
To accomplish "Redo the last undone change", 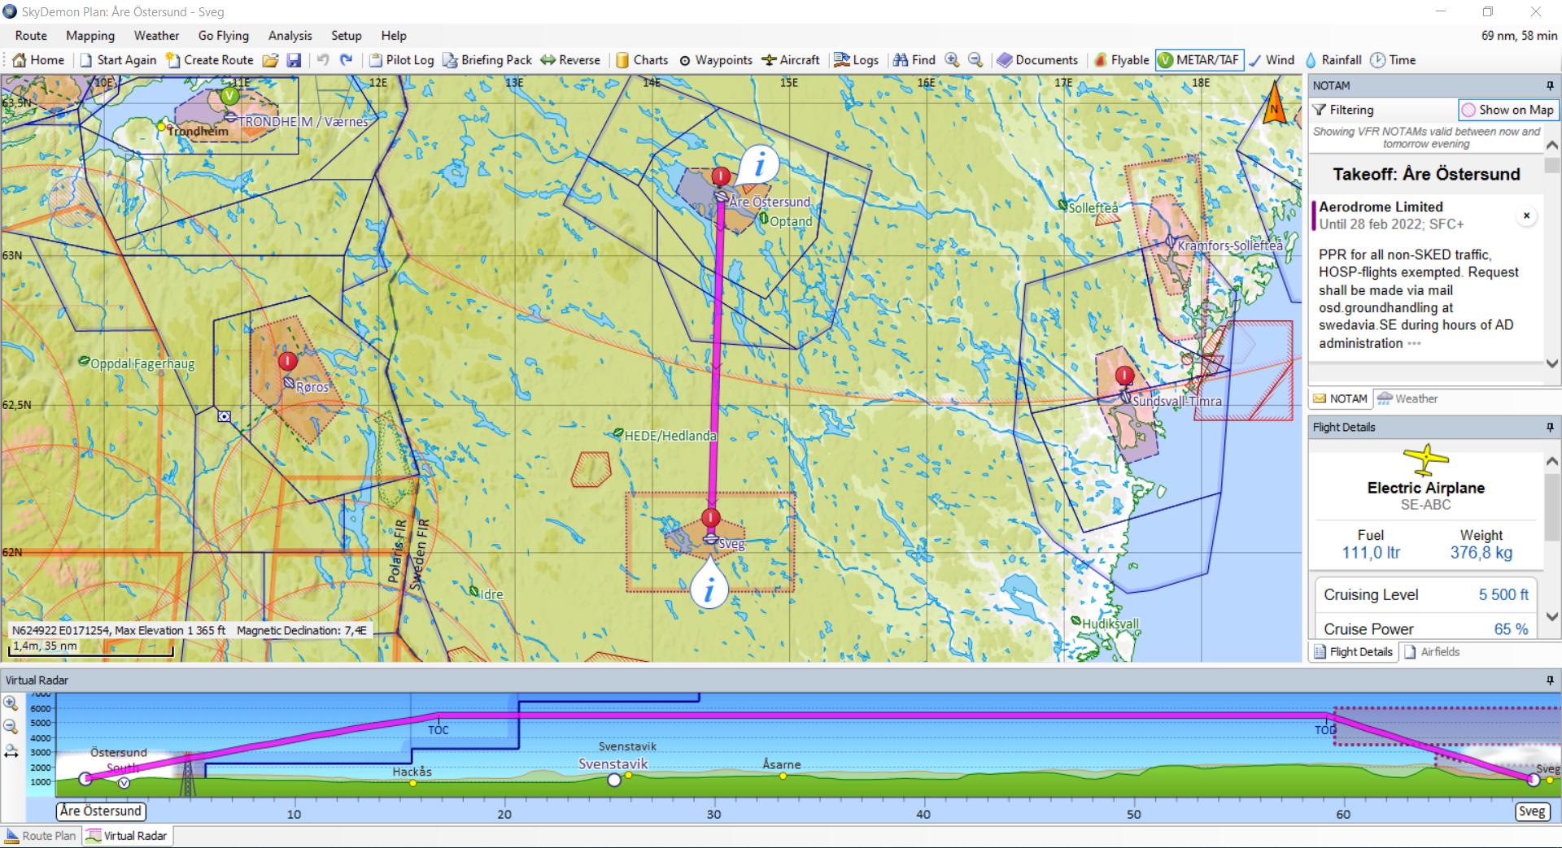I will pyautogui.click(x=346, y=60).
